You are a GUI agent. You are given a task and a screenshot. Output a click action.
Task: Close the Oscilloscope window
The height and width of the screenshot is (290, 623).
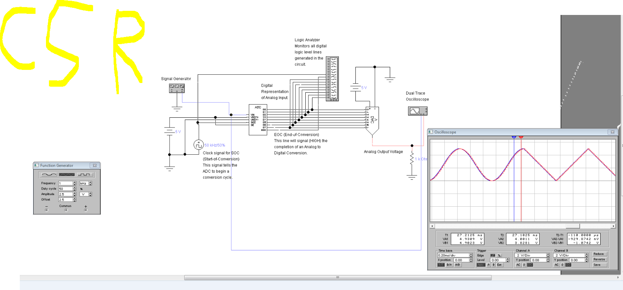(612, 132)
